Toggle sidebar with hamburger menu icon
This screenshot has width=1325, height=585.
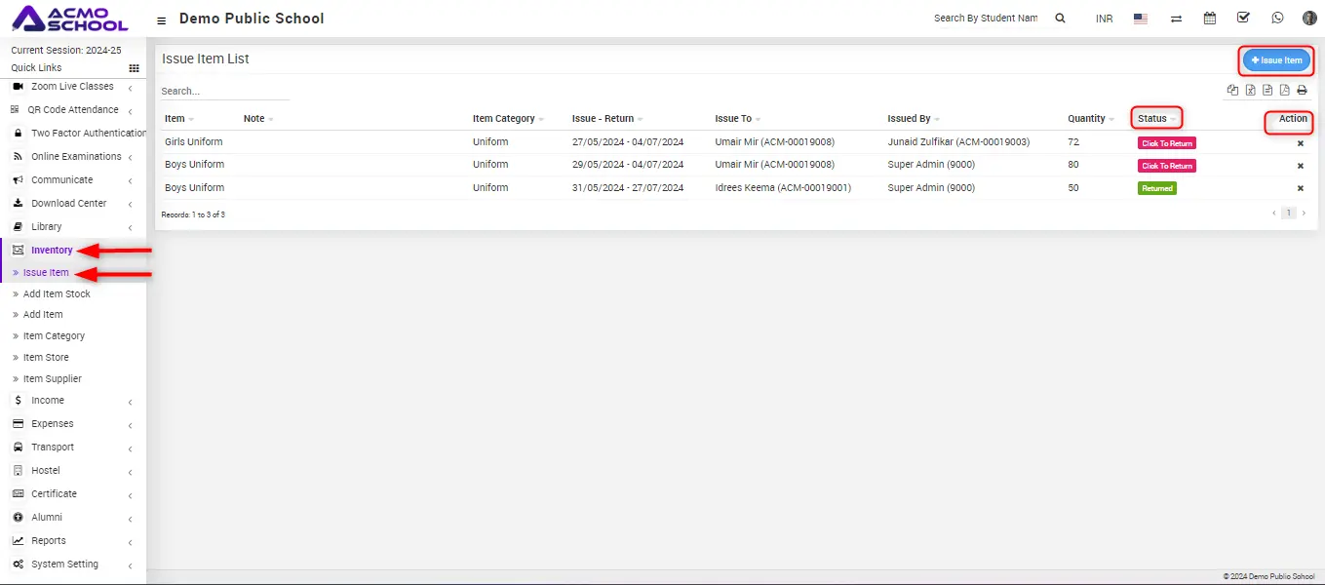point(161,19)
